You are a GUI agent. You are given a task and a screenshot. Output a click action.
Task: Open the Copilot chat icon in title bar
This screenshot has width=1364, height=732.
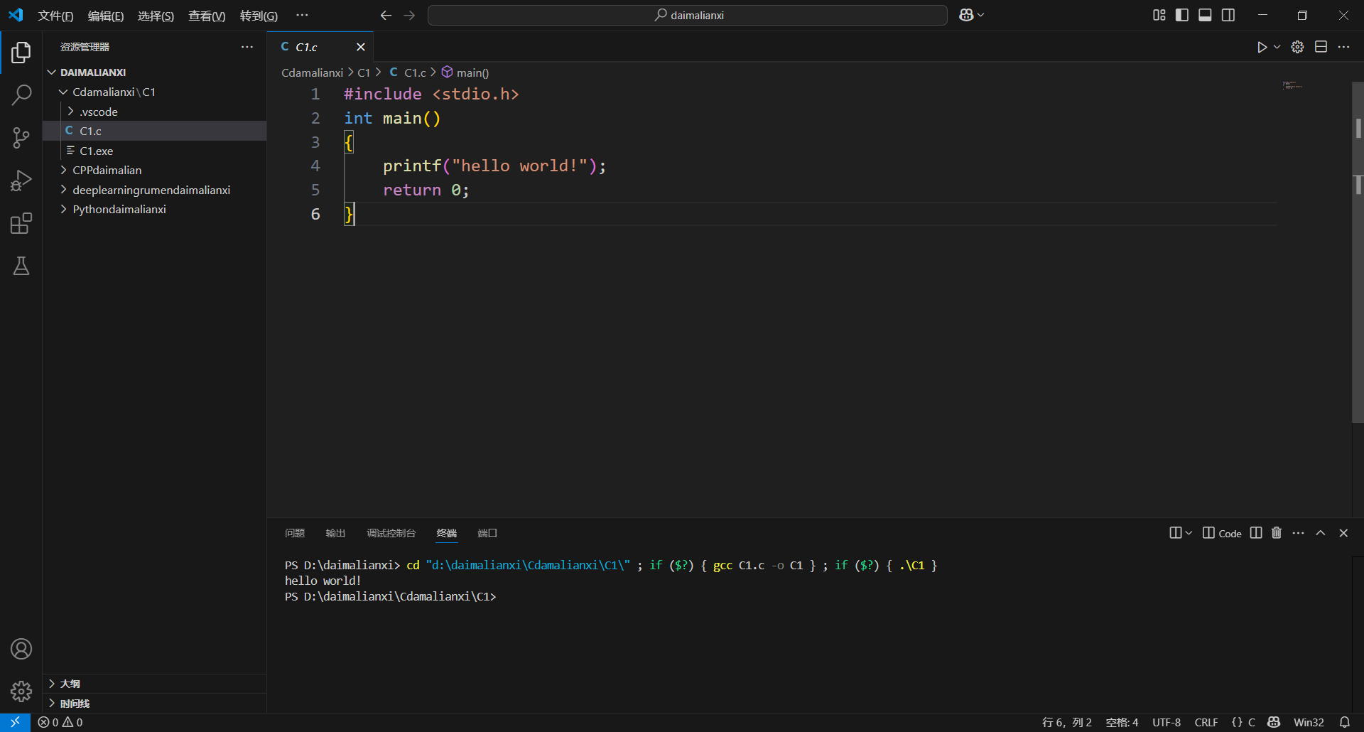(x=966, y=15)
